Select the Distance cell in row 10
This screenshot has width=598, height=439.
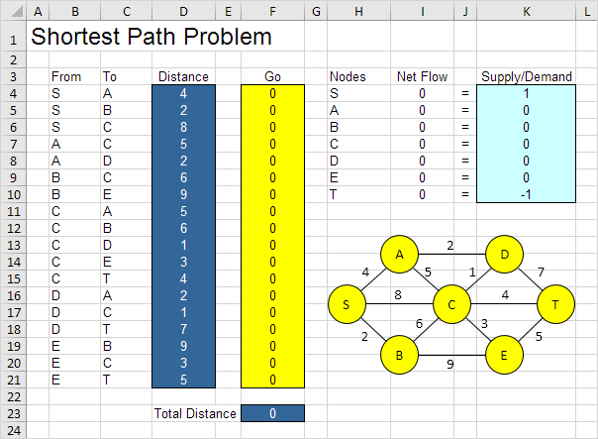[x=183, y=194]
